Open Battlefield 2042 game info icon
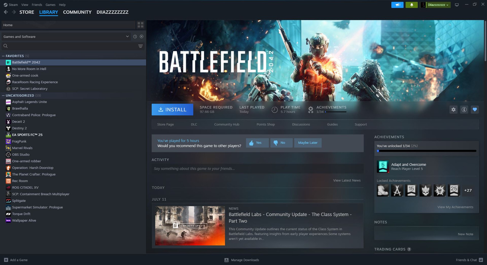 coord(464,109)
